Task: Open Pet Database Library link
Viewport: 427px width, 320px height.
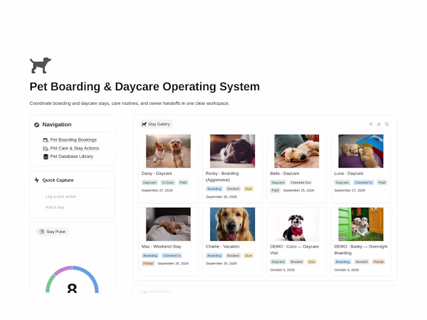Action: coord(71,156)
